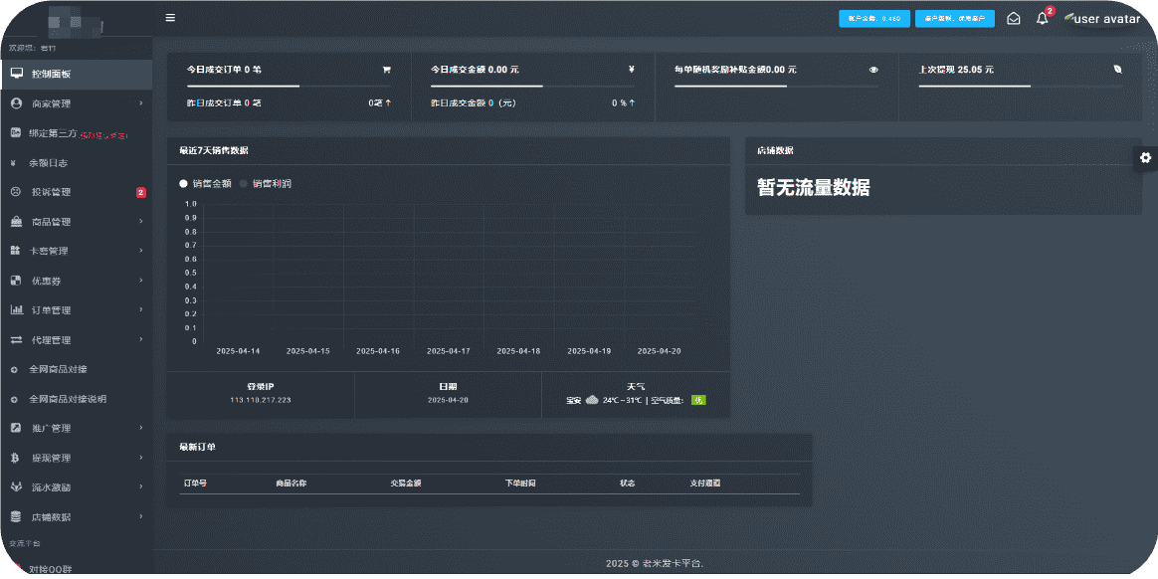Click the second blue button in header
This screenshot has width=1158, height=579.
coord(954,18)
